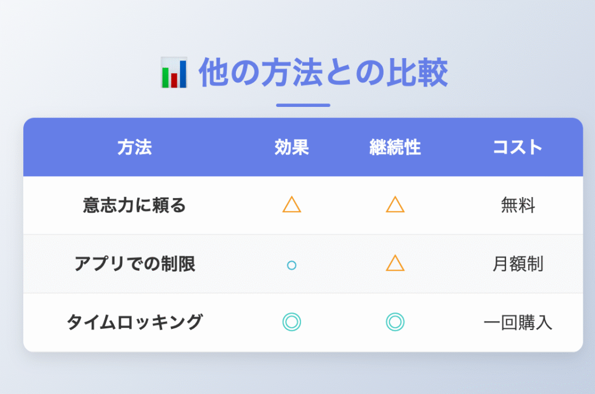
Task: Click the 他の方法との比較 title text
Action: pyautogui.click(x=323, y=72)
